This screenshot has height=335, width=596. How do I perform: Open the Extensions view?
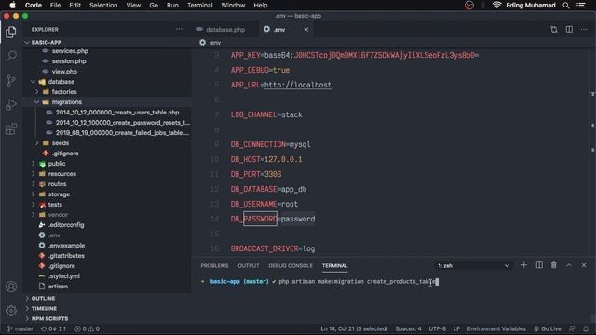coord(11,129)
